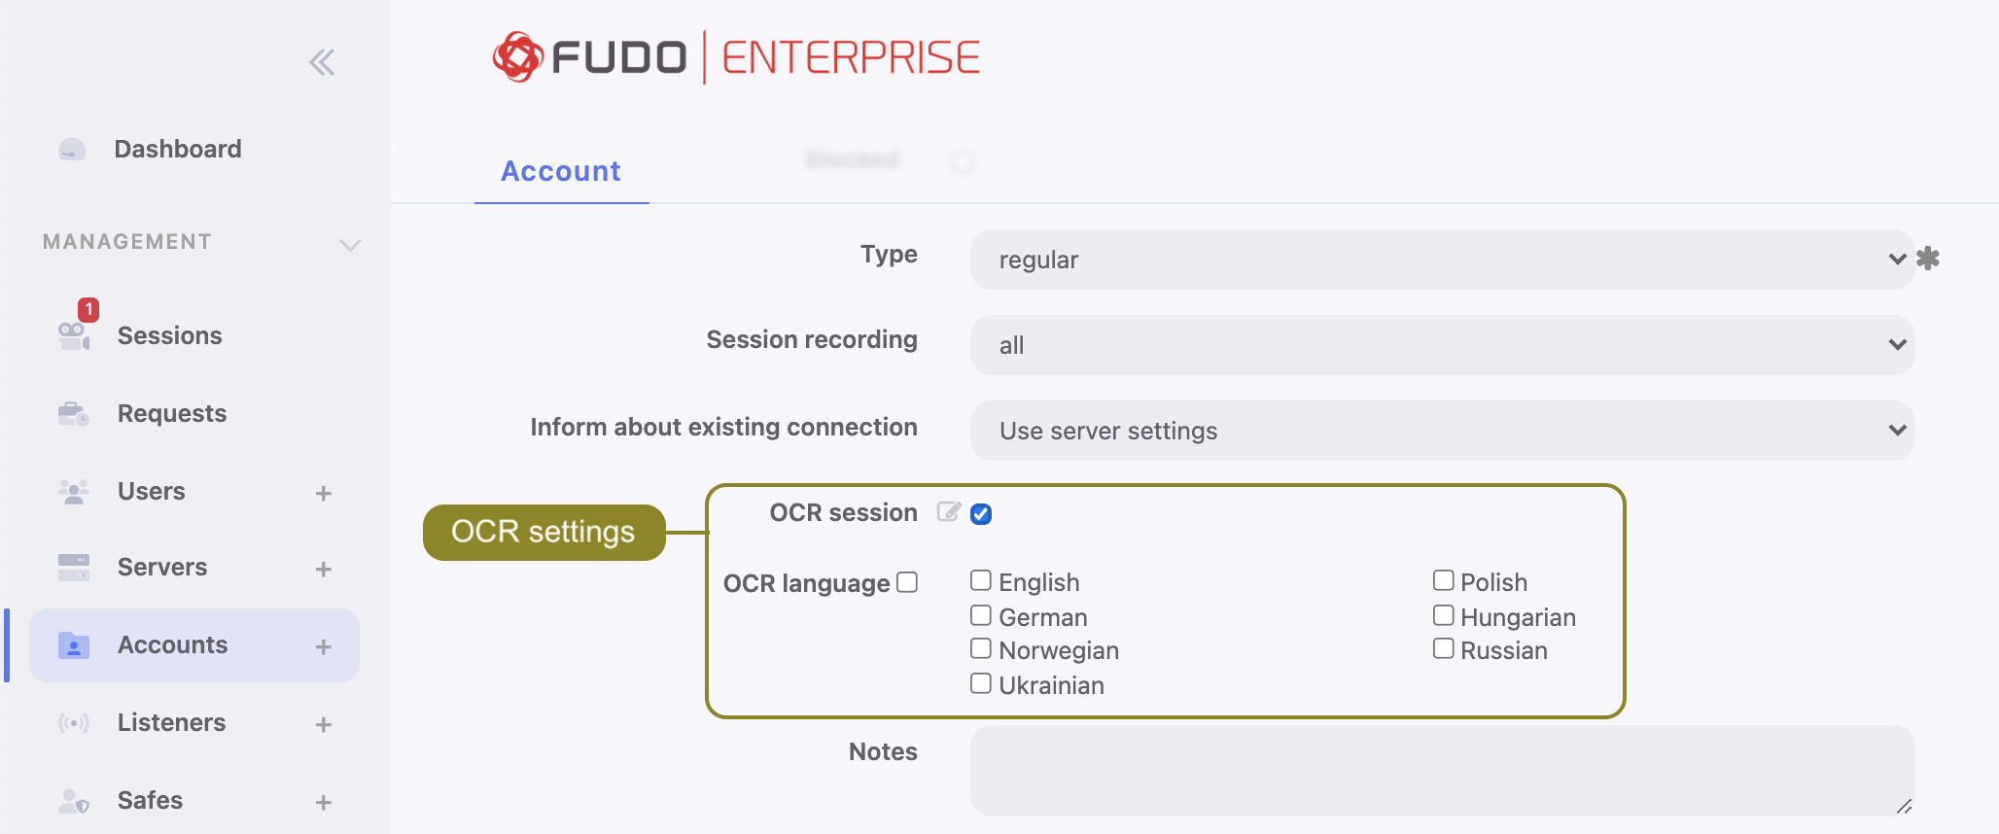Collapse the MANAGEMENT section chevron
1999x834 pixels.
point(350,244)
